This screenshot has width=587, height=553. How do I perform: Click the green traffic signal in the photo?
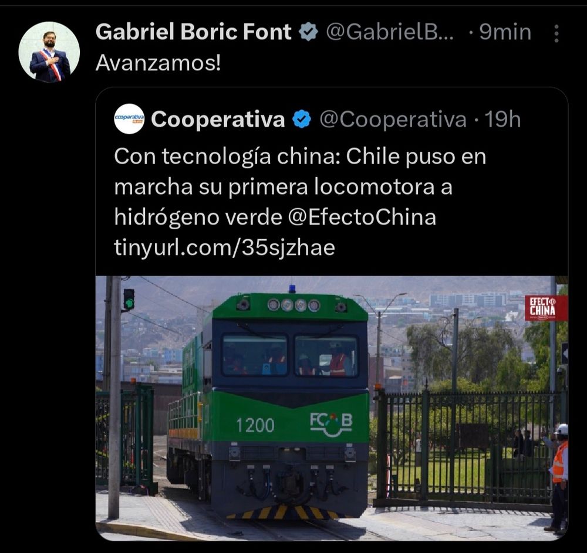point(129,299)
